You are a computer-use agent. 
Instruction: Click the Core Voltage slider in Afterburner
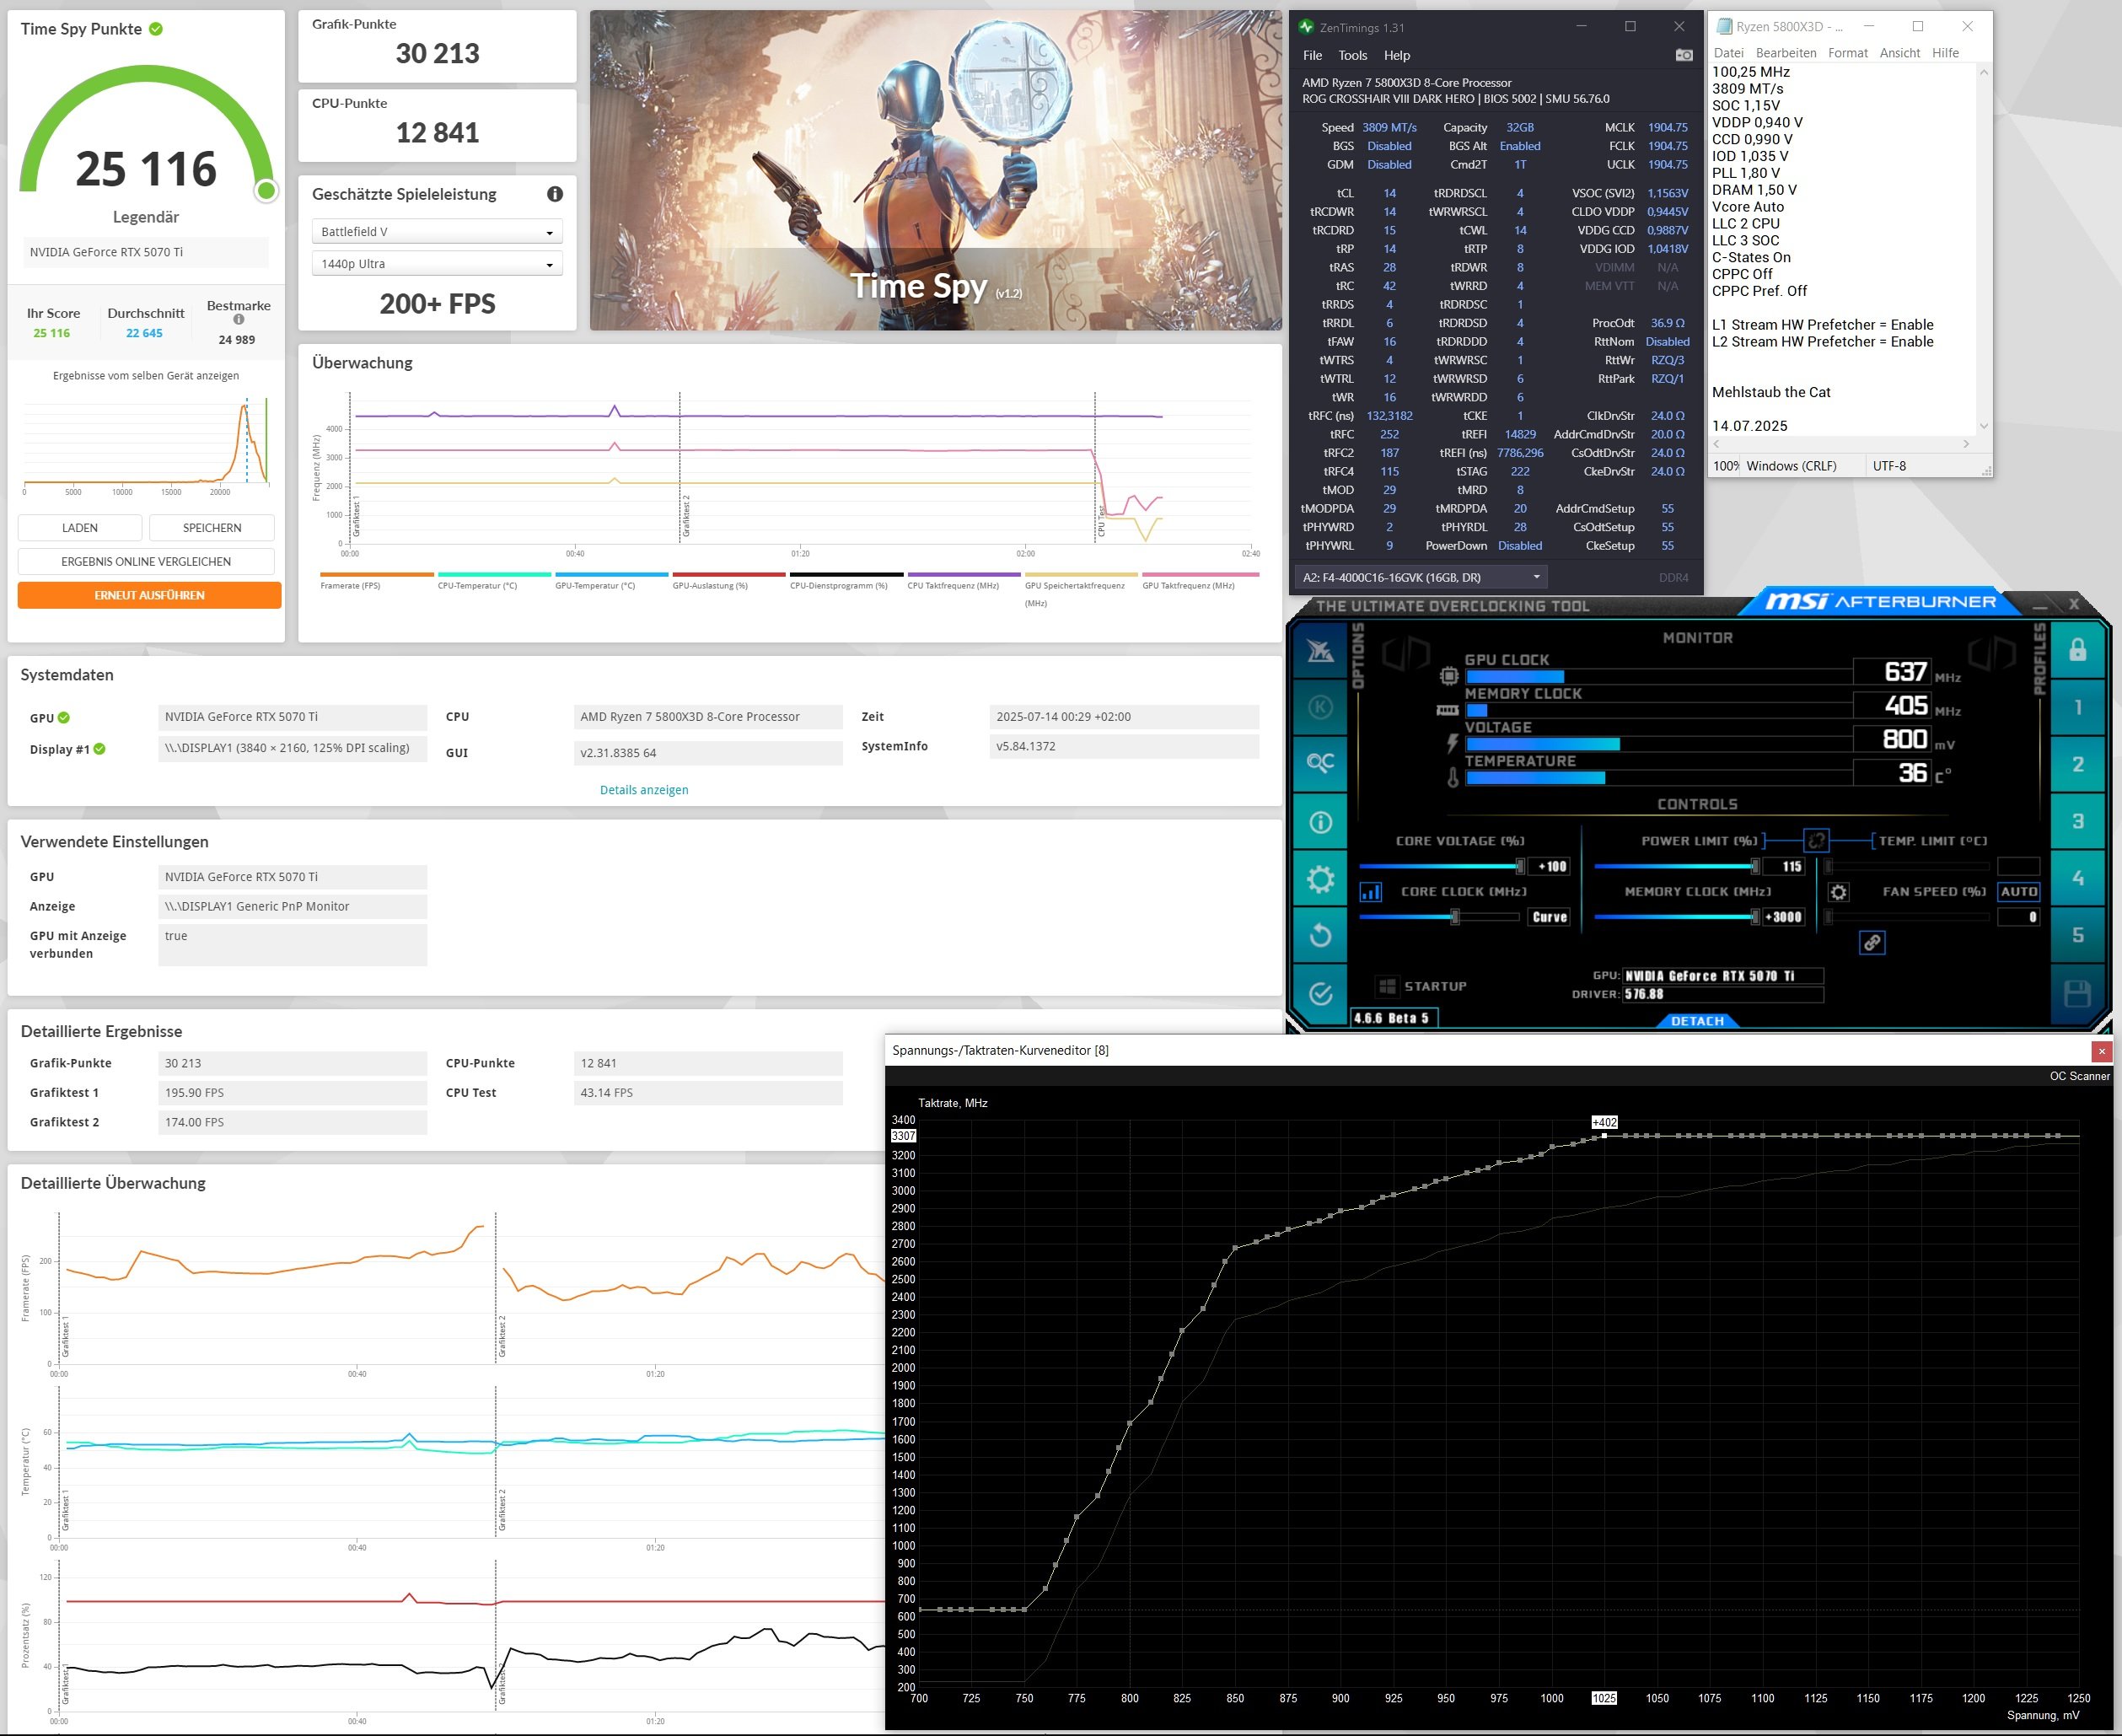1462,866
